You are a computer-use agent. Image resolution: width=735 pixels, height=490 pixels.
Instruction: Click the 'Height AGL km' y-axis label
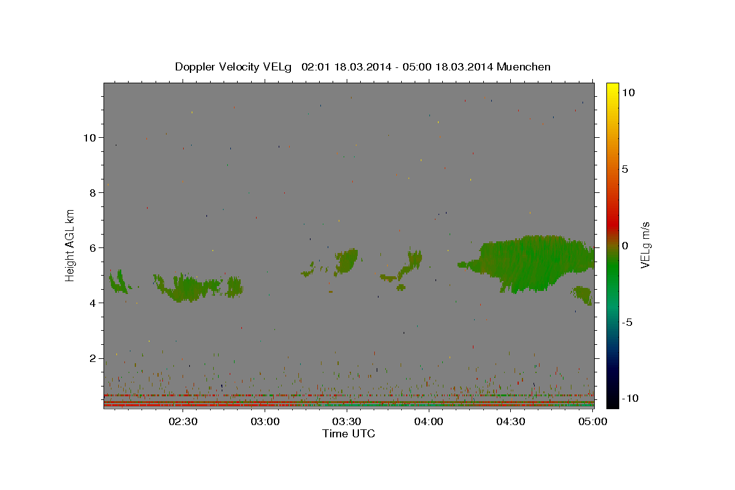tap(70, 245)
